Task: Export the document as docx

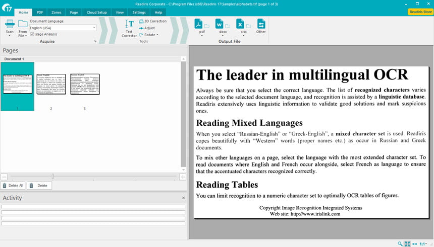Action: point(219,24)
